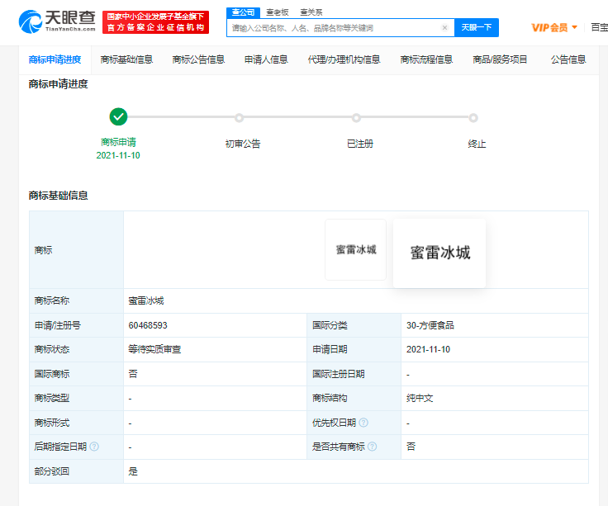
Task: Click the 已注册 step label
Action: 360,144
